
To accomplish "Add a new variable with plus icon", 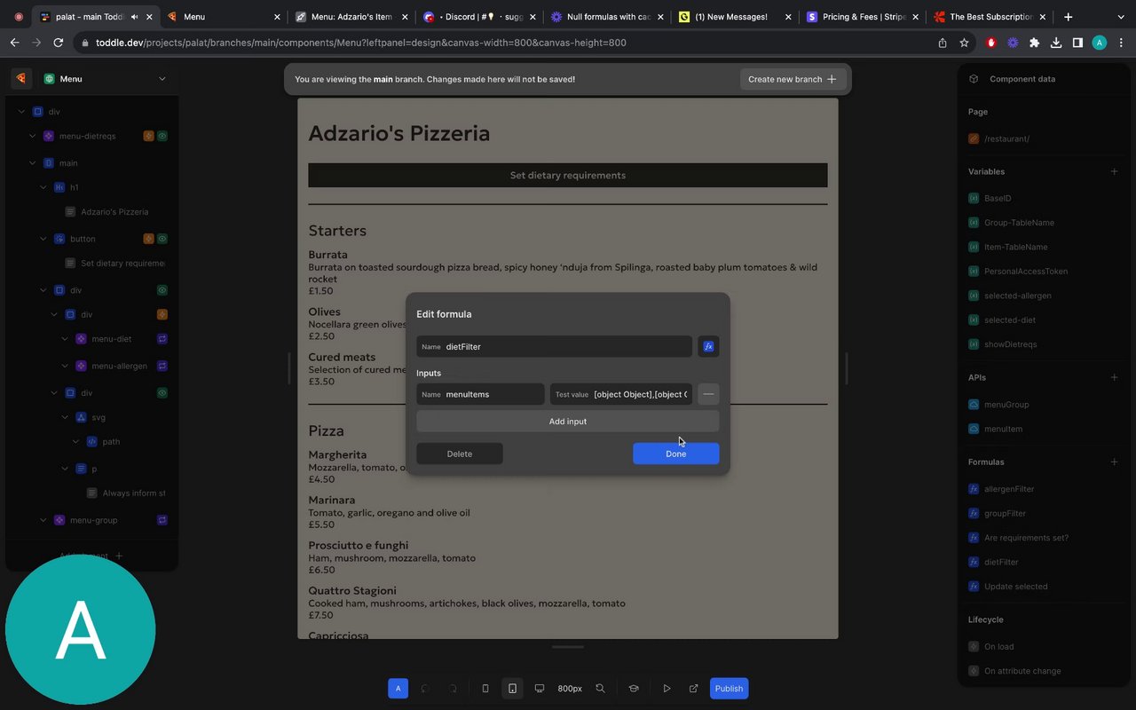I will pyautogui.click(x=1114, y=171).
